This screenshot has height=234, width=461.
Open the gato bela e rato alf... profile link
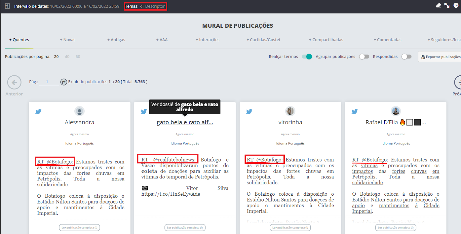[x=185, y=122]
